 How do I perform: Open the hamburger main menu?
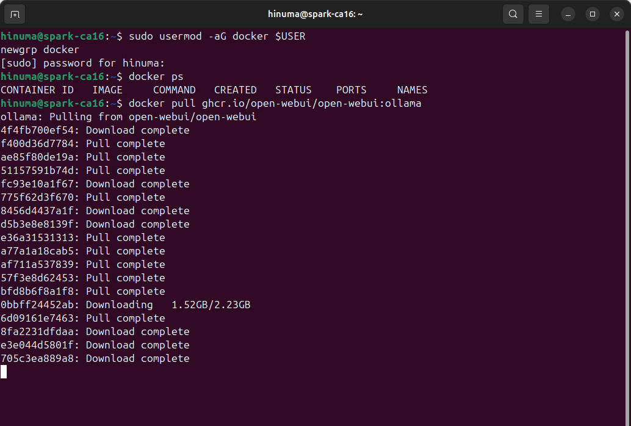(x=538, y=14)
